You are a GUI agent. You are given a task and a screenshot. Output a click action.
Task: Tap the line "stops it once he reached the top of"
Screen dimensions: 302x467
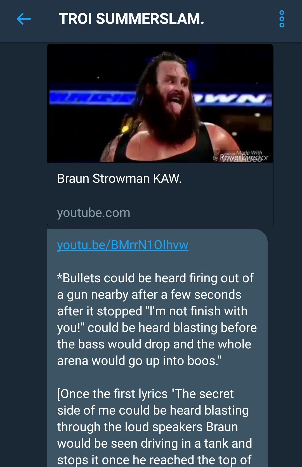[x=154, y=460]
